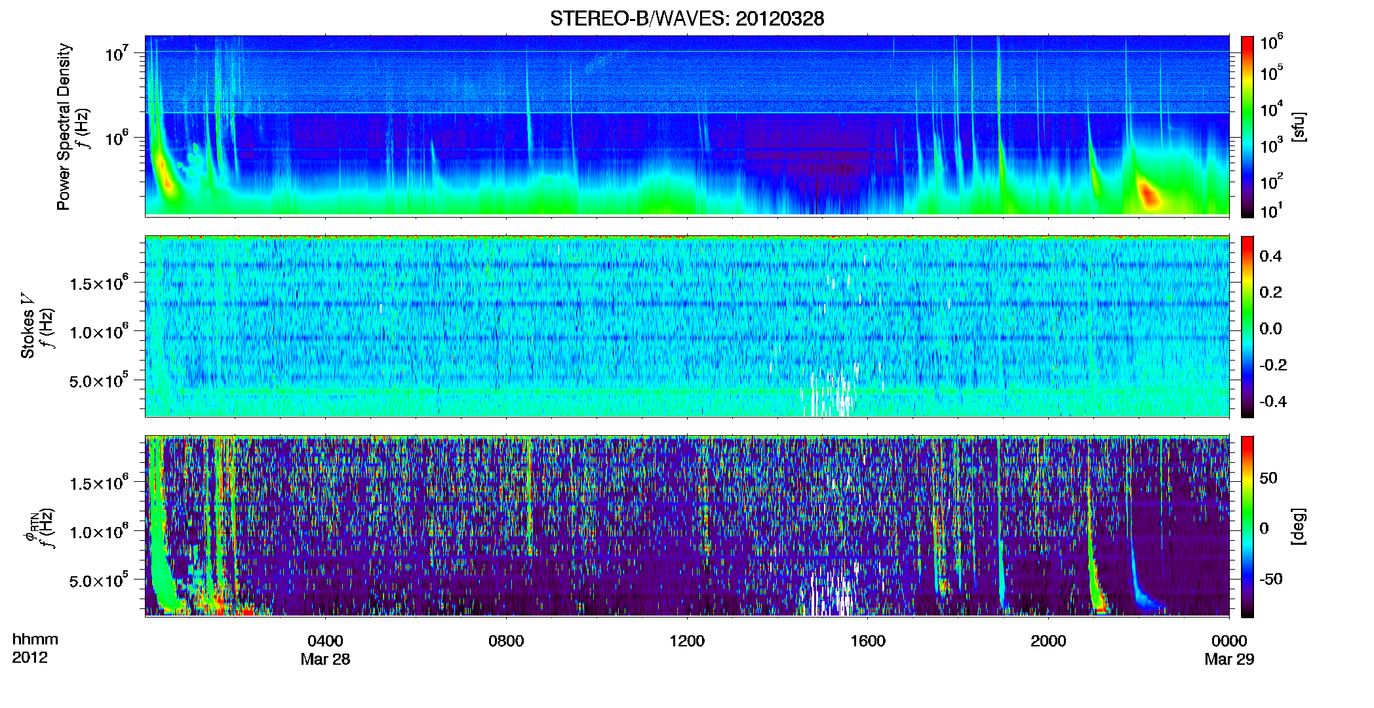Click the "0.2" Stokes colorbar tick

coord(1270,292)
